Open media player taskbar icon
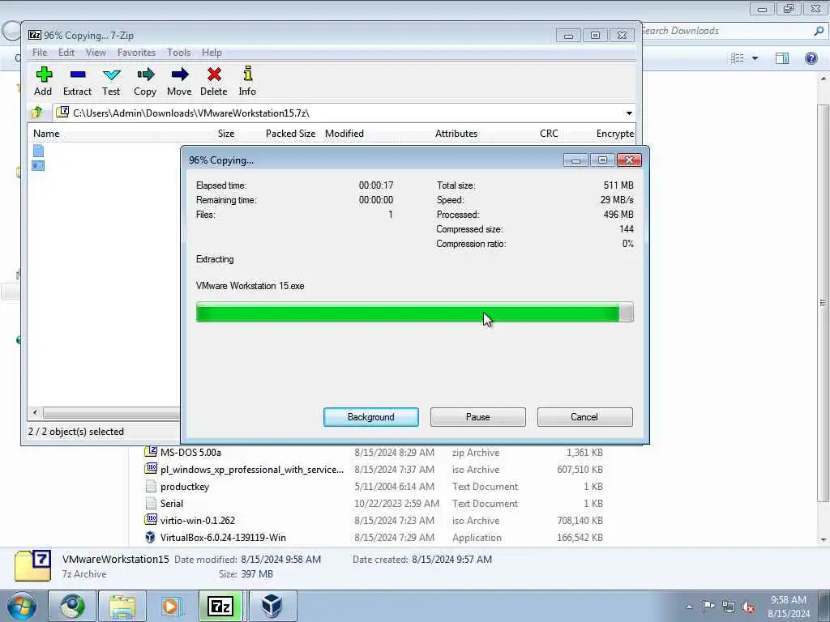The image size is (830, 622). 172,606
